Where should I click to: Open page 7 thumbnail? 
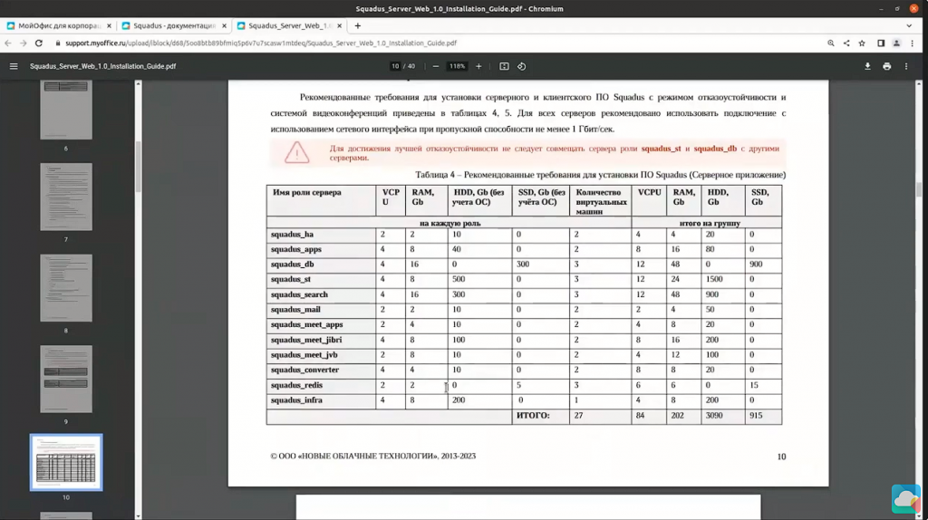pyautogui.click(x=66, y=197)
